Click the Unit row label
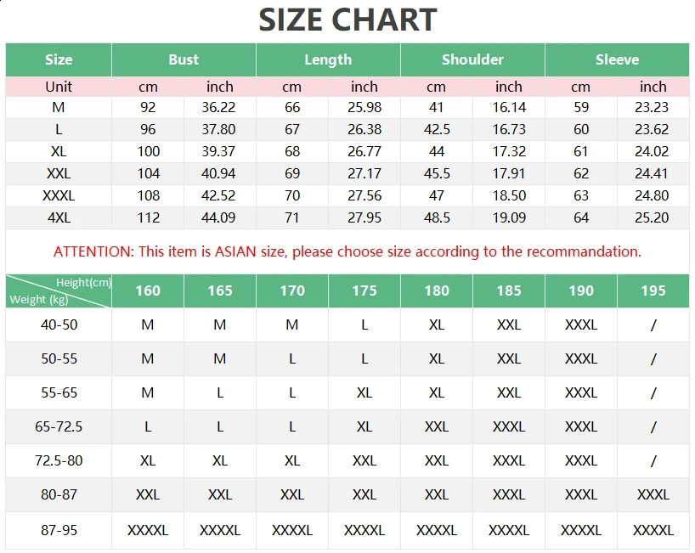 click(x=59, y=87)
